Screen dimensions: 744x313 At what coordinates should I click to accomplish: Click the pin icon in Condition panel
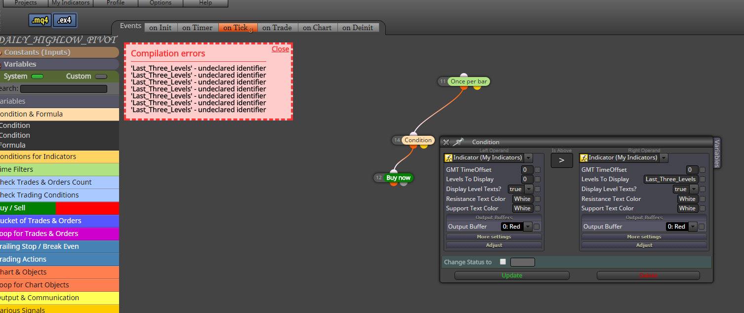click(x=459, y=142)
